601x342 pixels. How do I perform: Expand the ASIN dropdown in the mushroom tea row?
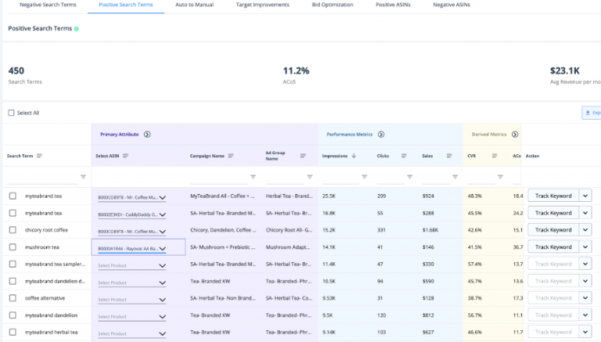(162, 248)
